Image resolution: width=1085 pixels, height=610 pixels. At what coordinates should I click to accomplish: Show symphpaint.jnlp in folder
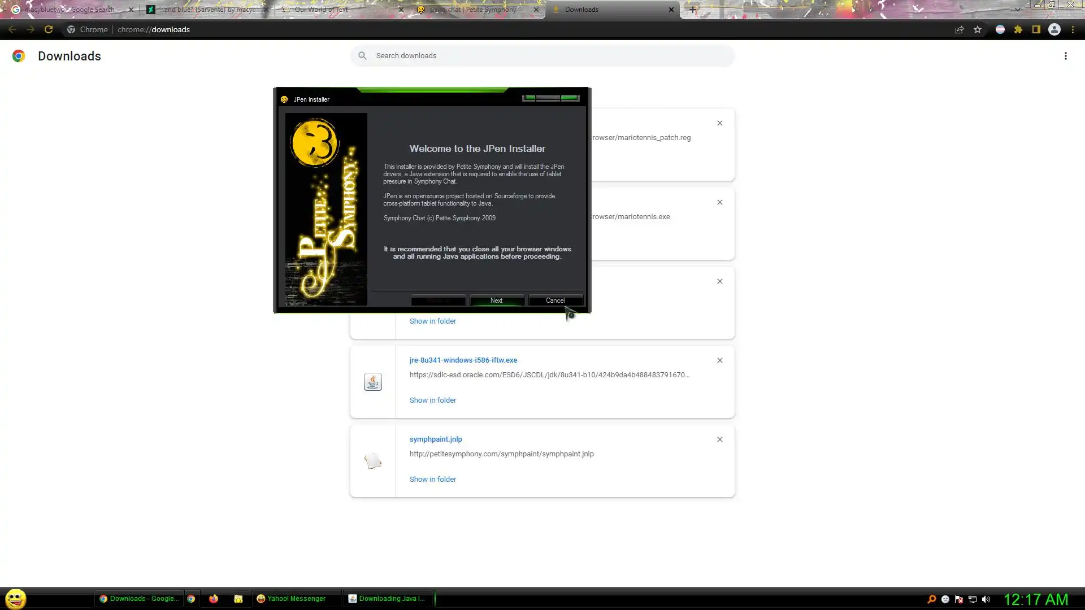pyautogui.click(x=432, y=480)
